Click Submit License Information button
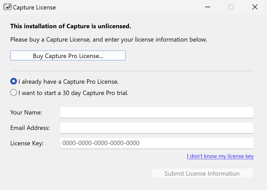 coord(202,173)
